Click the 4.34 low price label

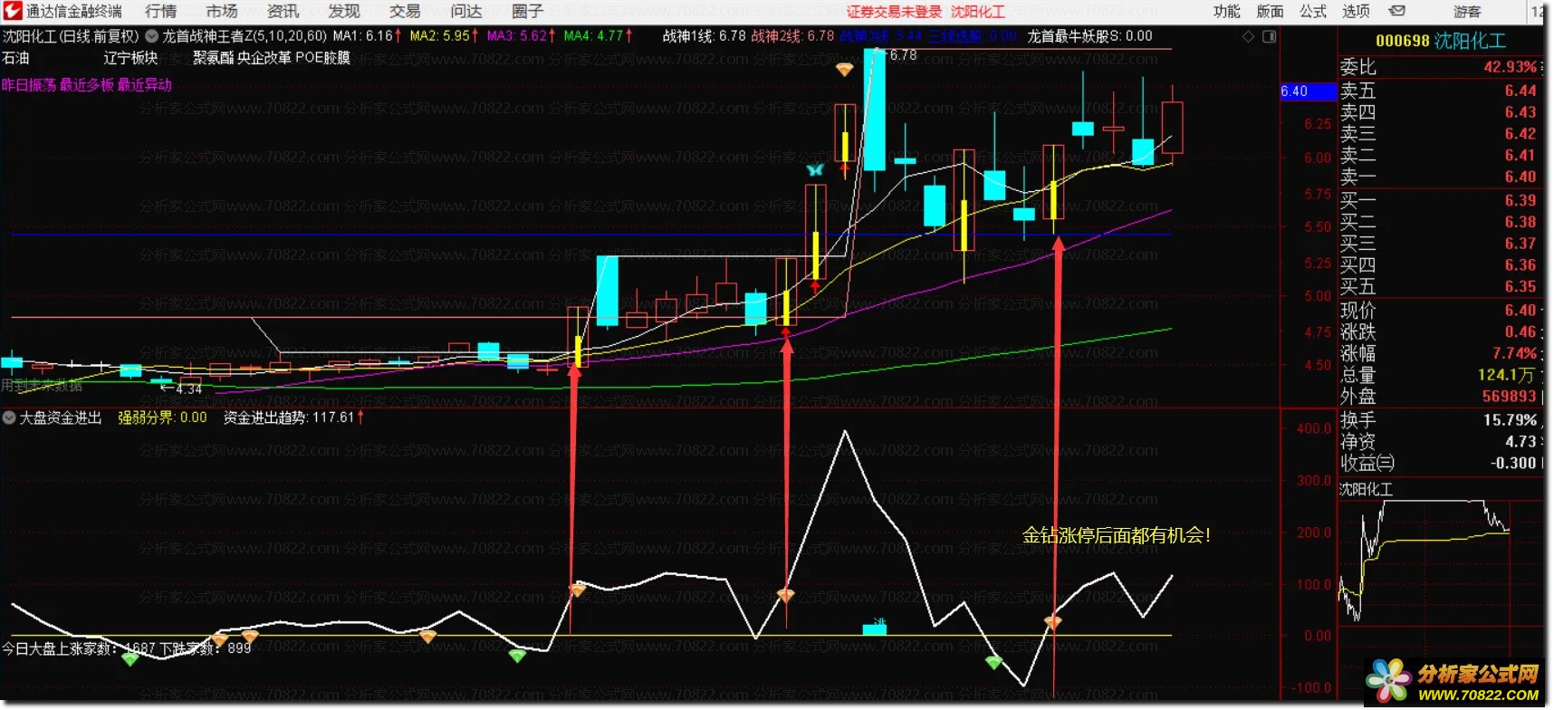pyautogui.click(x=189, y=389)
